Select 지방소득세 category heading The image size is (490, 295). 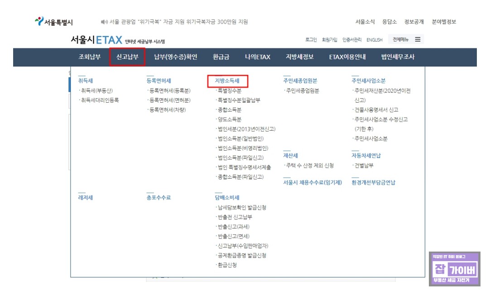click(227, 81)
